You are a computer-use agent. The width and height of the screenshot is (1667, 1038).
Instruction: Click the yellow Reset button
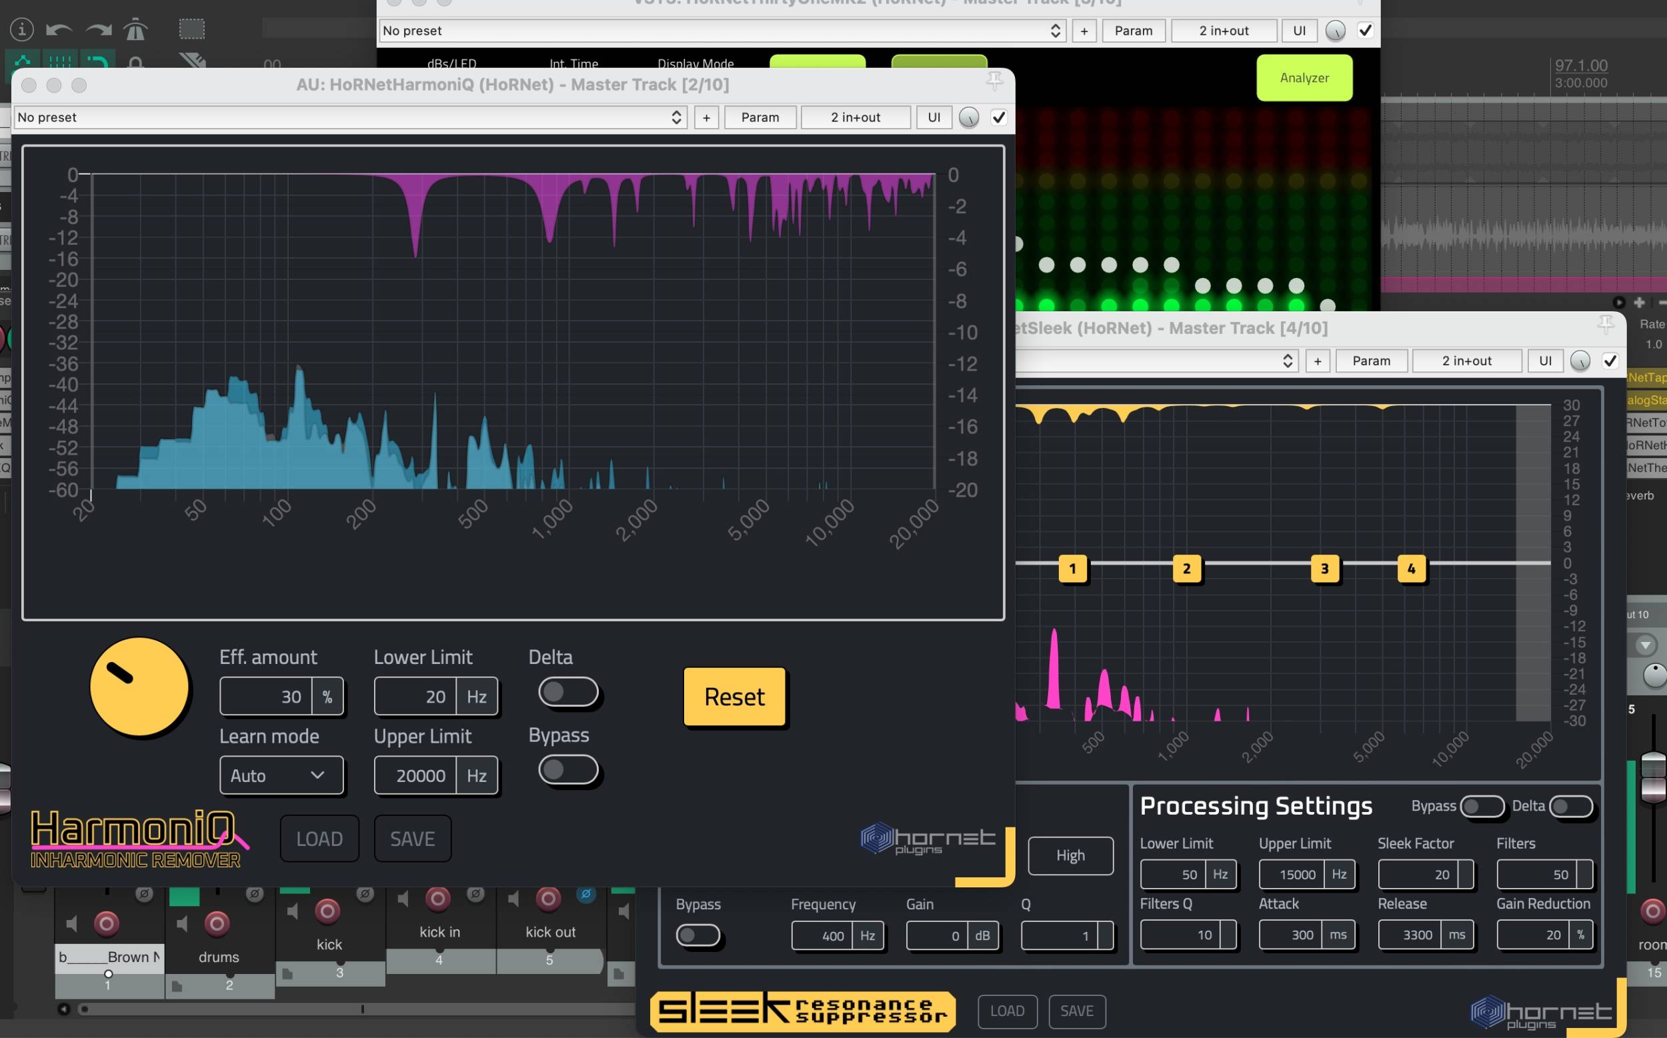(734, 697)
